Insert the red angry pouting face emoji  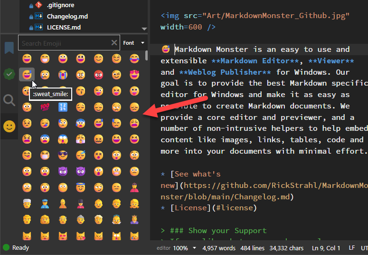click(99, 75)
